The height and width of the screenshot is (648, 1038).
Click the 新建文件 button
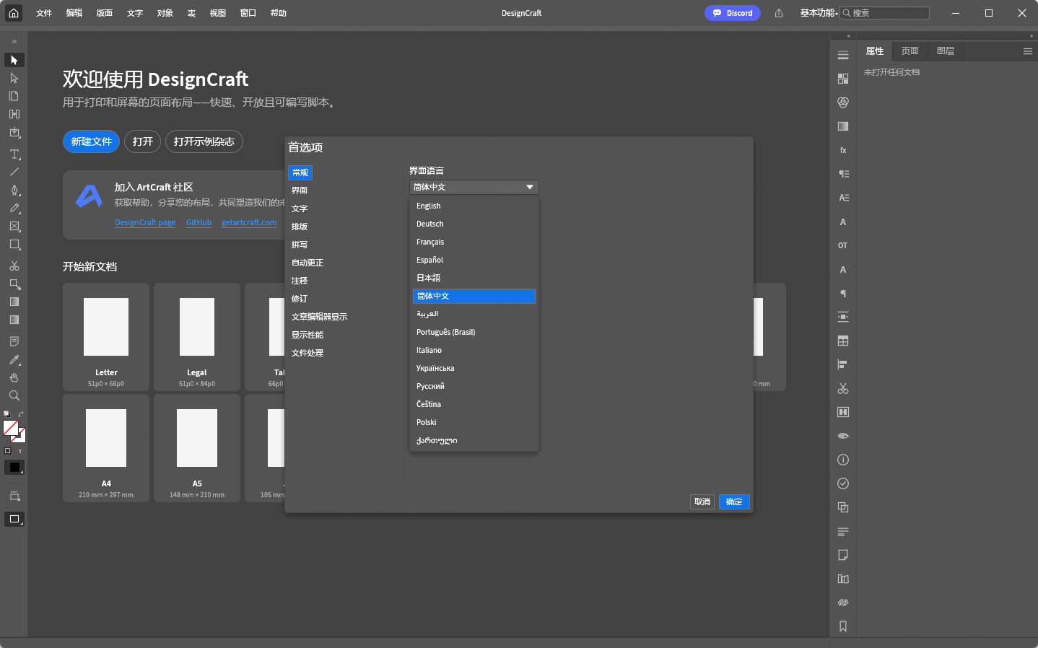[x=91, y=141]
